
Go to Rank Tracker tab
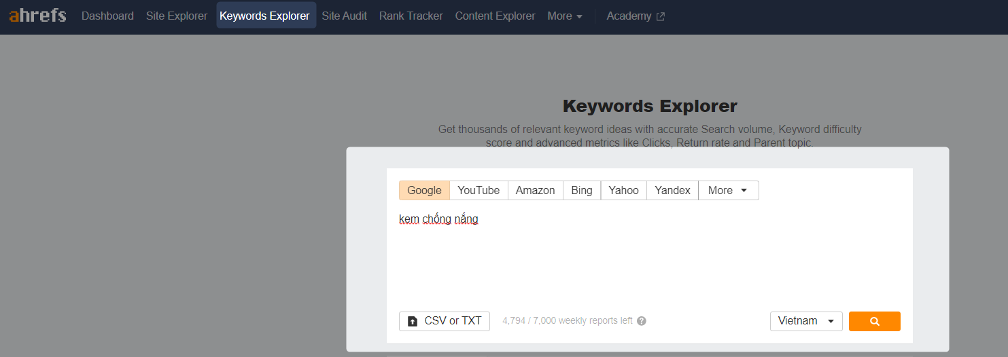[x=411, y=16]
